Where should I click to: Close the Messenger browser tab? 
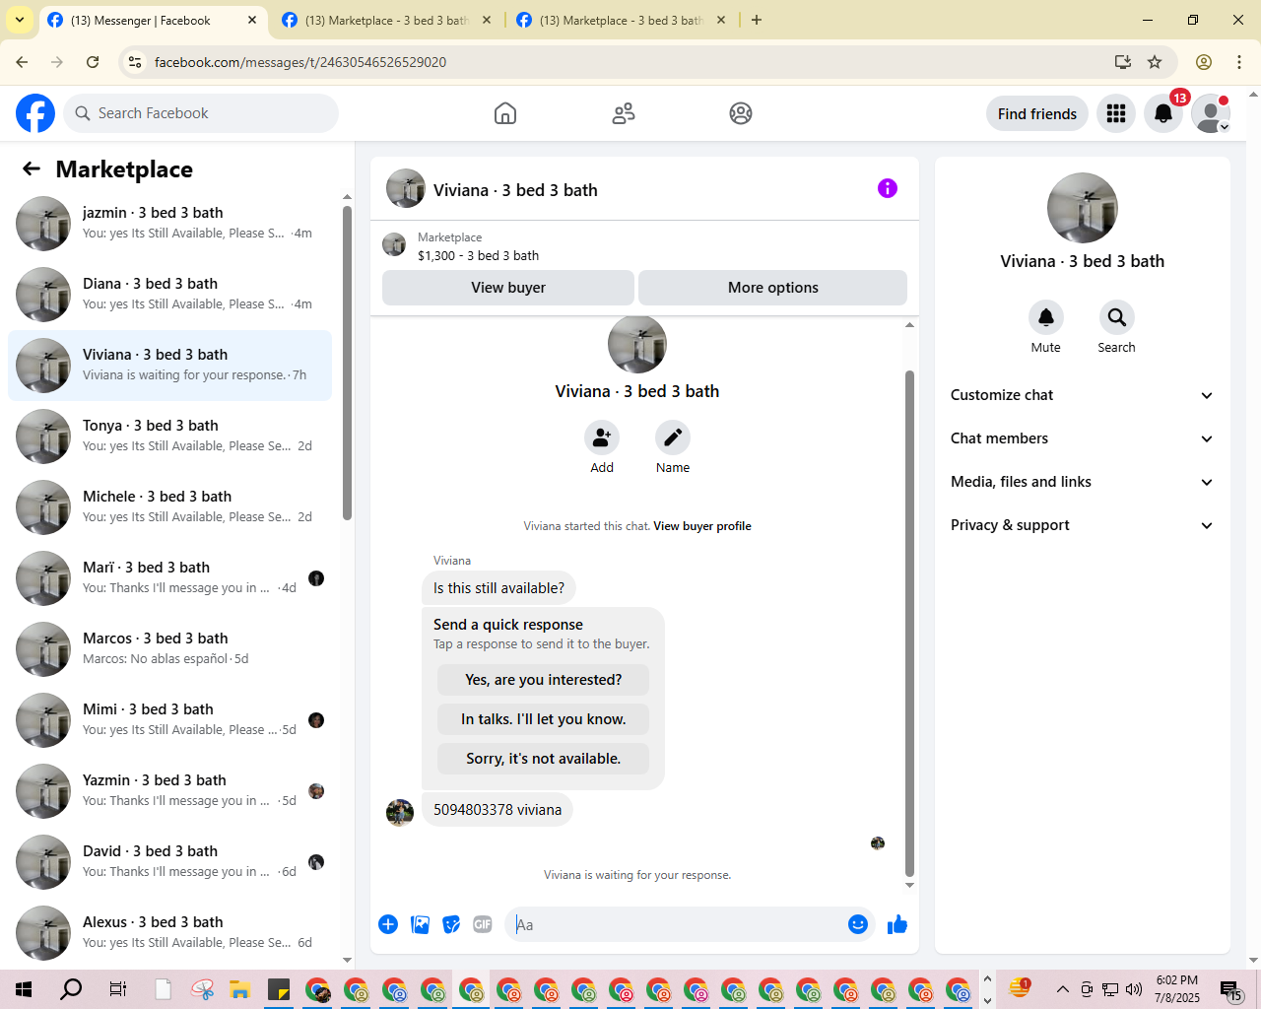pos(252,20)
